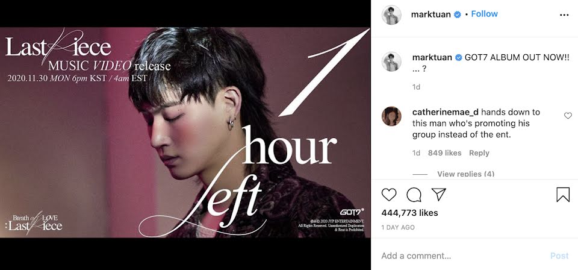Image resolution: width=578 pixels, height=270 pixels.
Task: Open the marktuan username in the header
Action: [430, 14]
